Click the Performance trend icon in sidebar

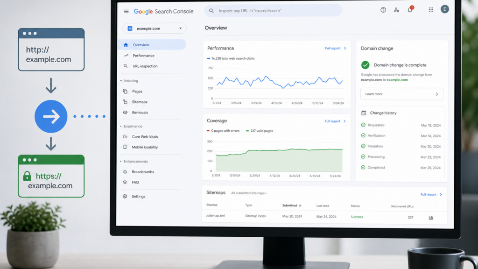pyautogui.click(x=126, y=56)
